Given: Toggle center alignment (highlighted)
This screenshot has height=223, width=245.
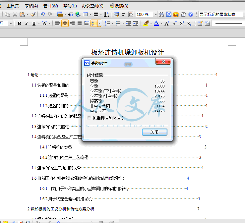Looking at the screenshot, I should (65, 24).
